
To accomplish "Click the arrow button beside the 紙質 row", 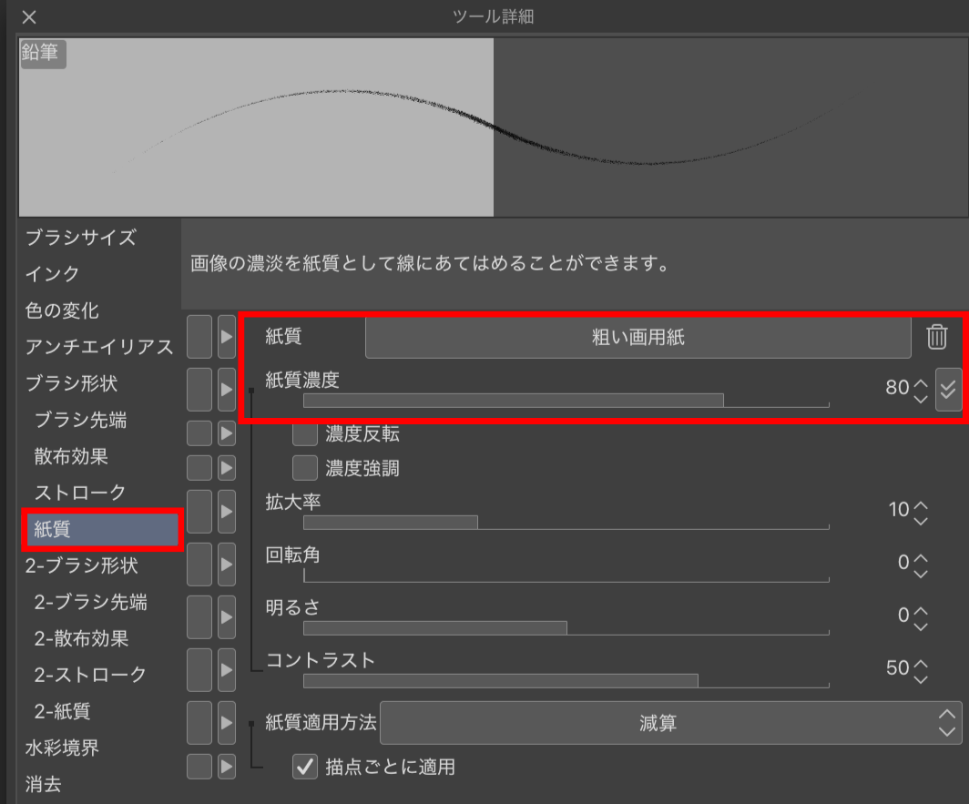I will 226,337.
